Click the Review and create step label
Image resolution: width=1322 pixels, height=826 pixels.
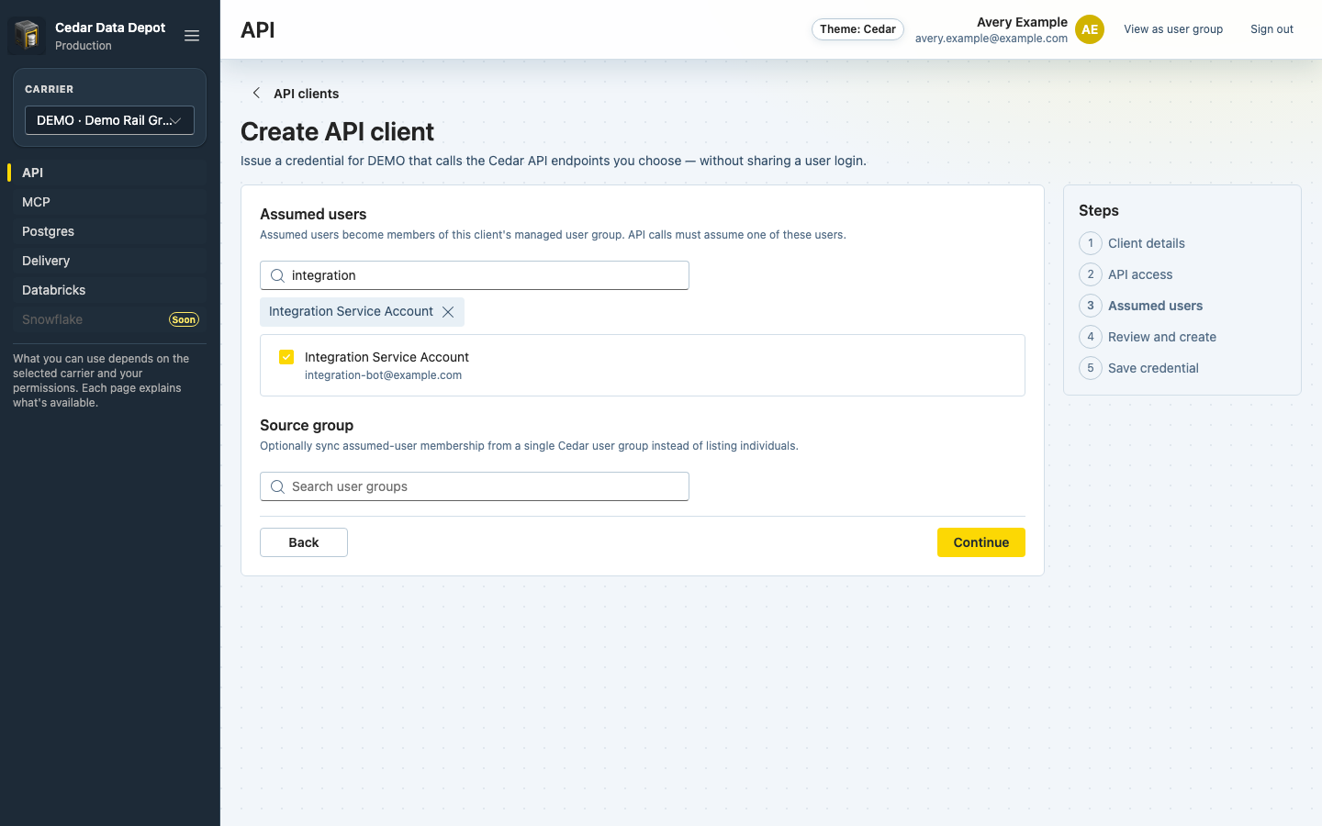[x=1162, y=337]
